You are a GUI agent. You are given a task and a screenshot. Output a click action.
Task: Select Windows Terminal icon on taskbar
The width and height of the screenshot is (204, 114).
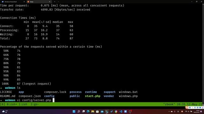pos(107,111)
